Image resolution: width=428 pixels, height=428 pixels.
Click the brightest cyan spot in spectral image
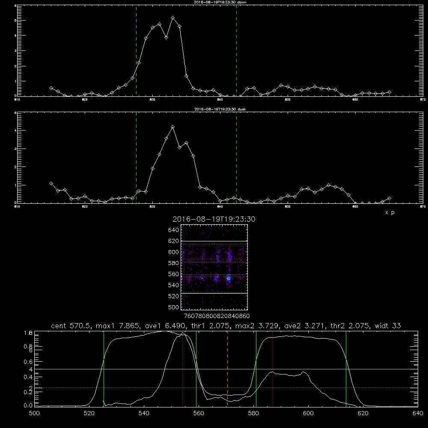(x=229, y=279)
